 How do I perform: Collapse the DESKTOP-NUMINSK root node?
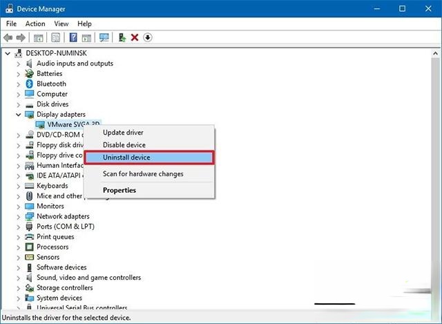(8, 53)
